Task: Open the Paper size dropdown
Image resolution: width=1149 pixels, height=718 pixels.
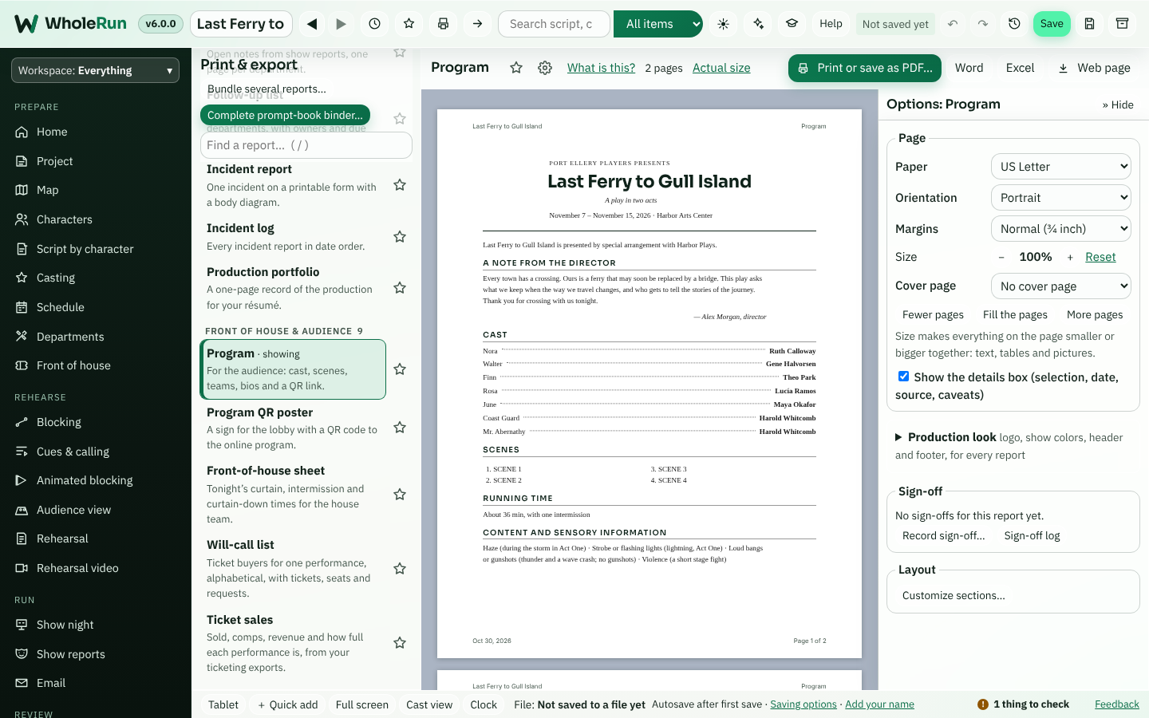Action: point(1061,167)
